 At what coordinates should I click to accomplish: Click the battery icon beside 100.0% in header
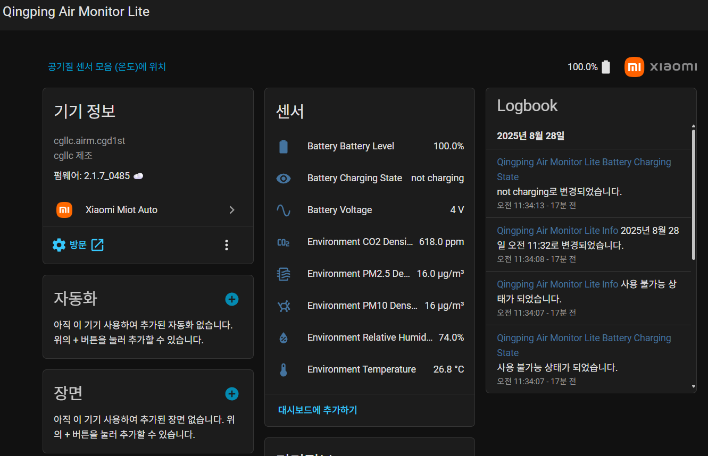click(x=606, y=67)
